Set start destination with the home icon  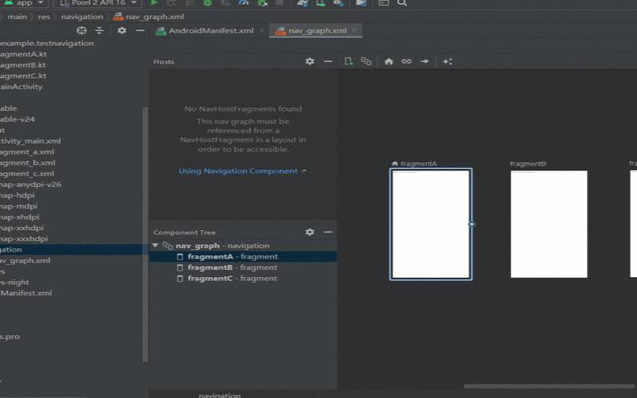(389, 61)
